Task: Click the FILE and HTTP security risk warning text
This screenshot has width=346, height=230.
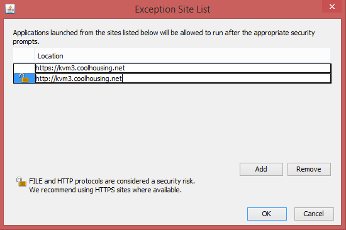Action: point(112,181)
